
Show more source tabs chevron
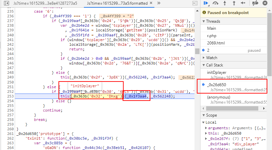tap(159, 3)
